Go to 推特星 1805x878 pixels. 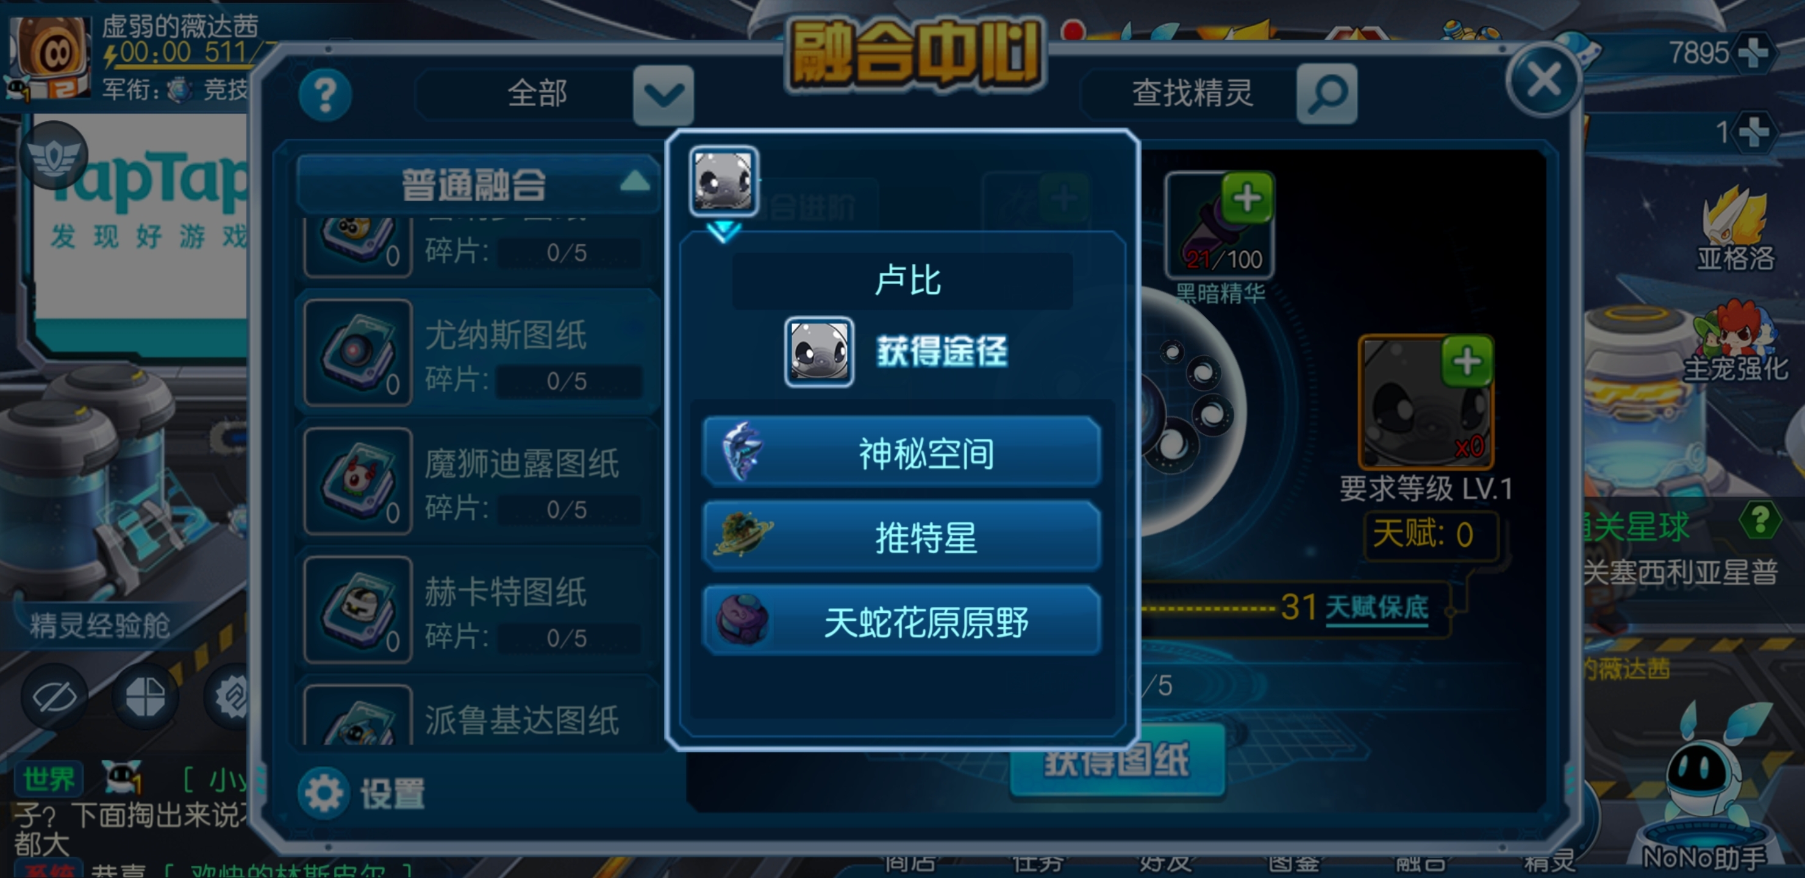(901, 537)
